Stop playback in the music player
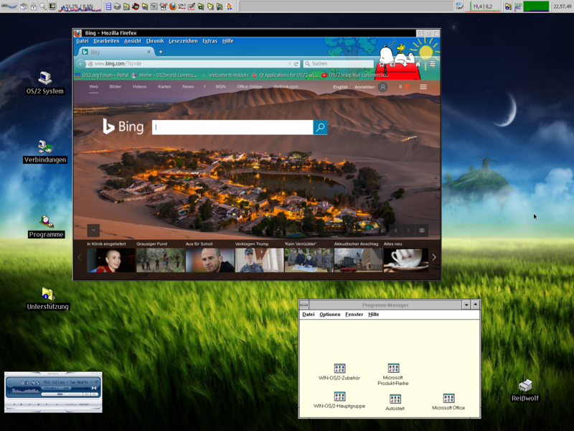The image size is (574, 431). coord(39,404)
